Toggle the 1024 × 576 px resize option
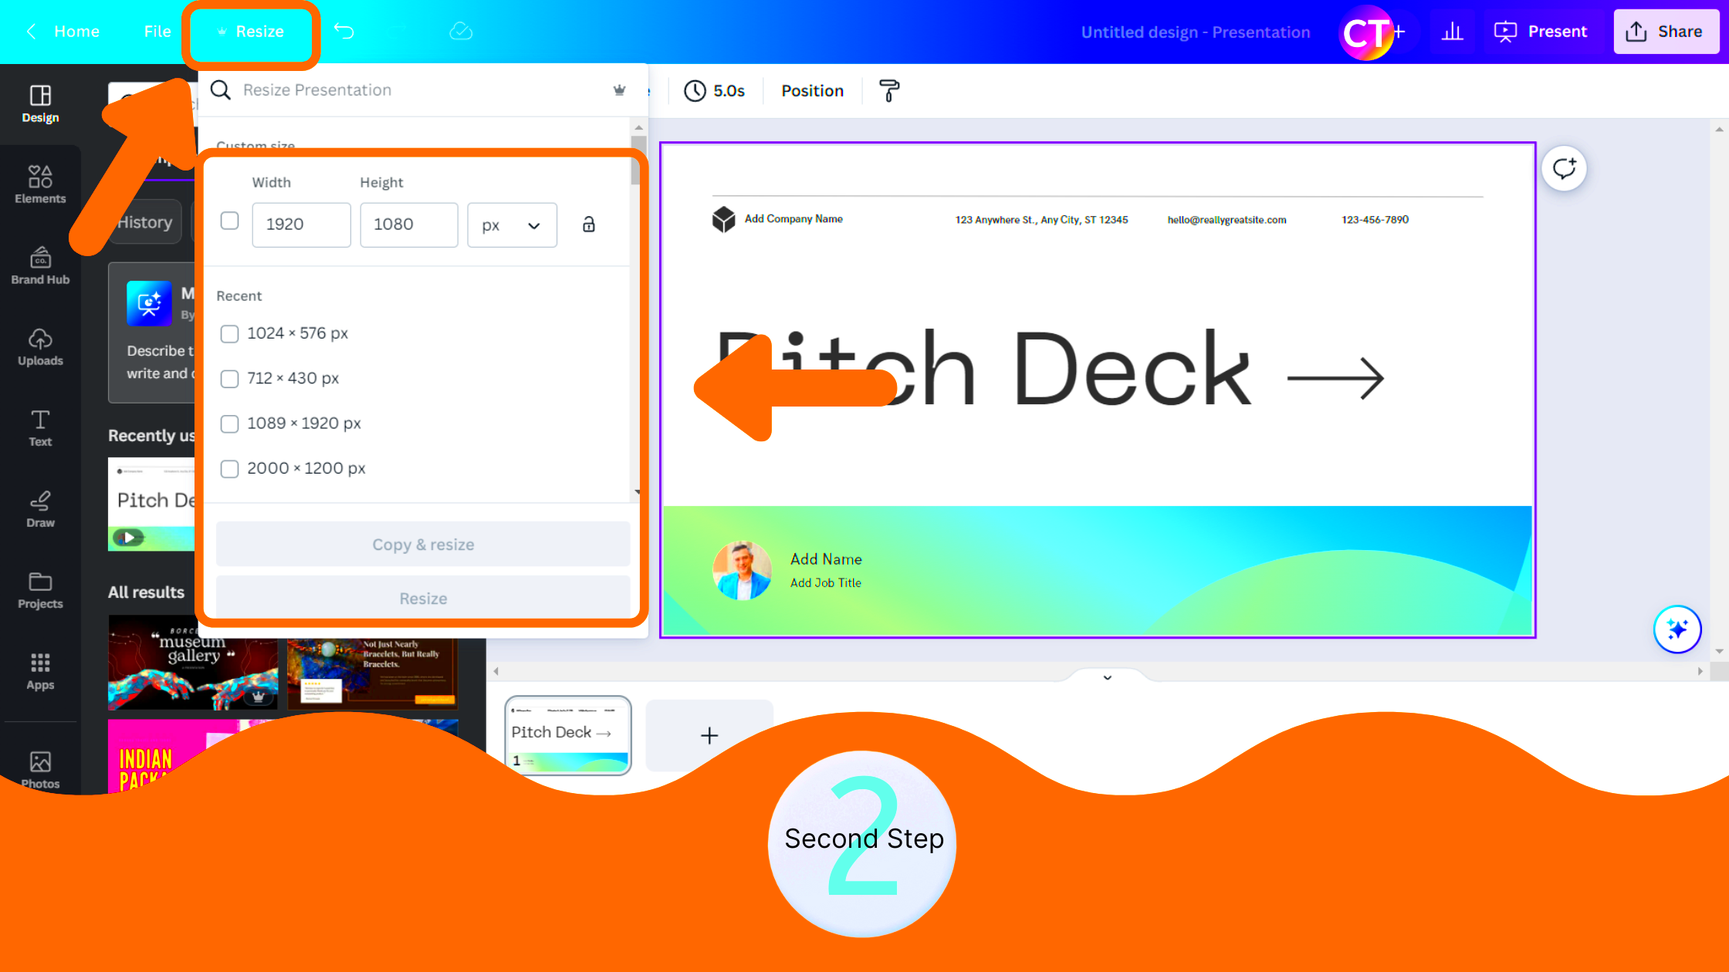1729x972 pixels. [229, 333]
